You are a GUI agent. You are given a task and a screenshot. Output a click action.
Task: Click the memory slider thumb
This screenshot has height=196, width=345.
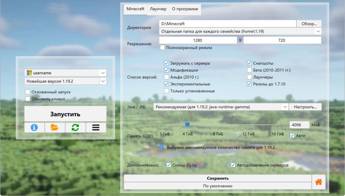pyautogui.click(x=187, y=125)
